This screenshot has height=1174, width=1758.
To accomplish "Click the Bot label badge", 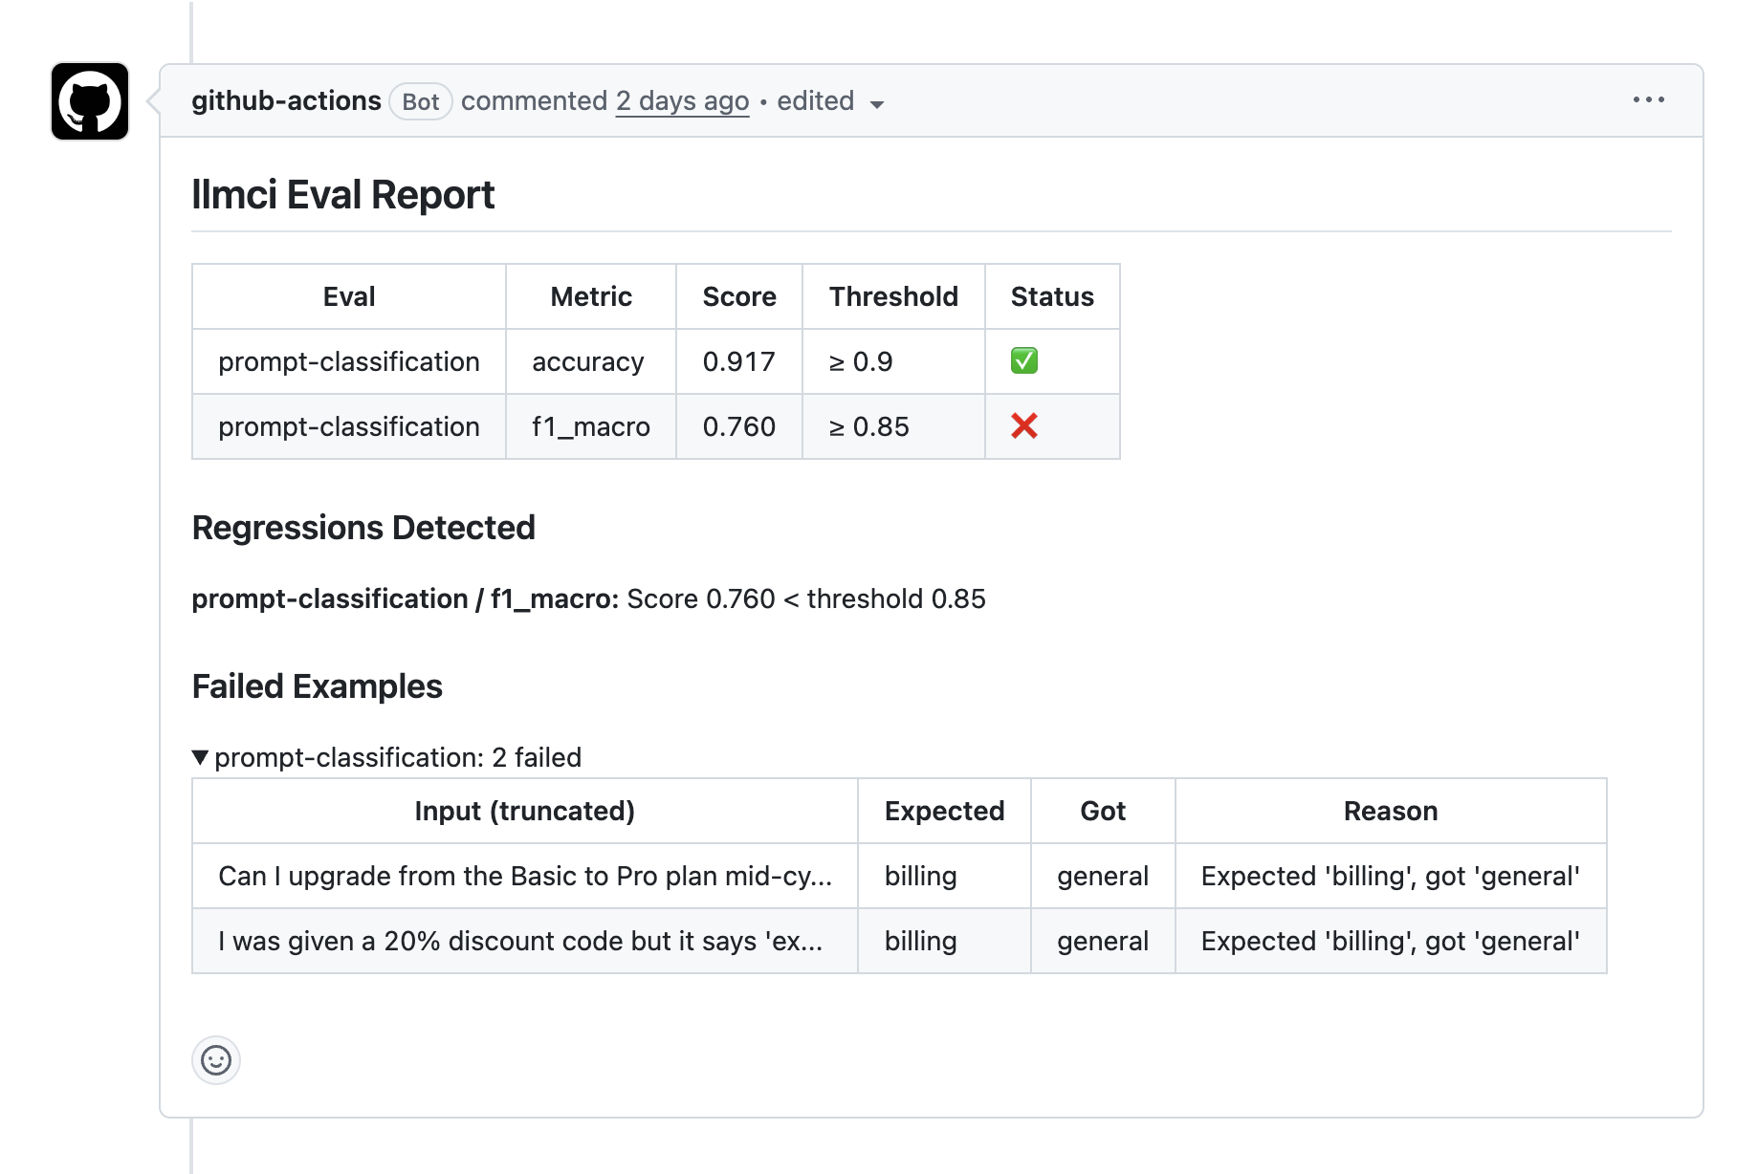I will pos(421,101).
